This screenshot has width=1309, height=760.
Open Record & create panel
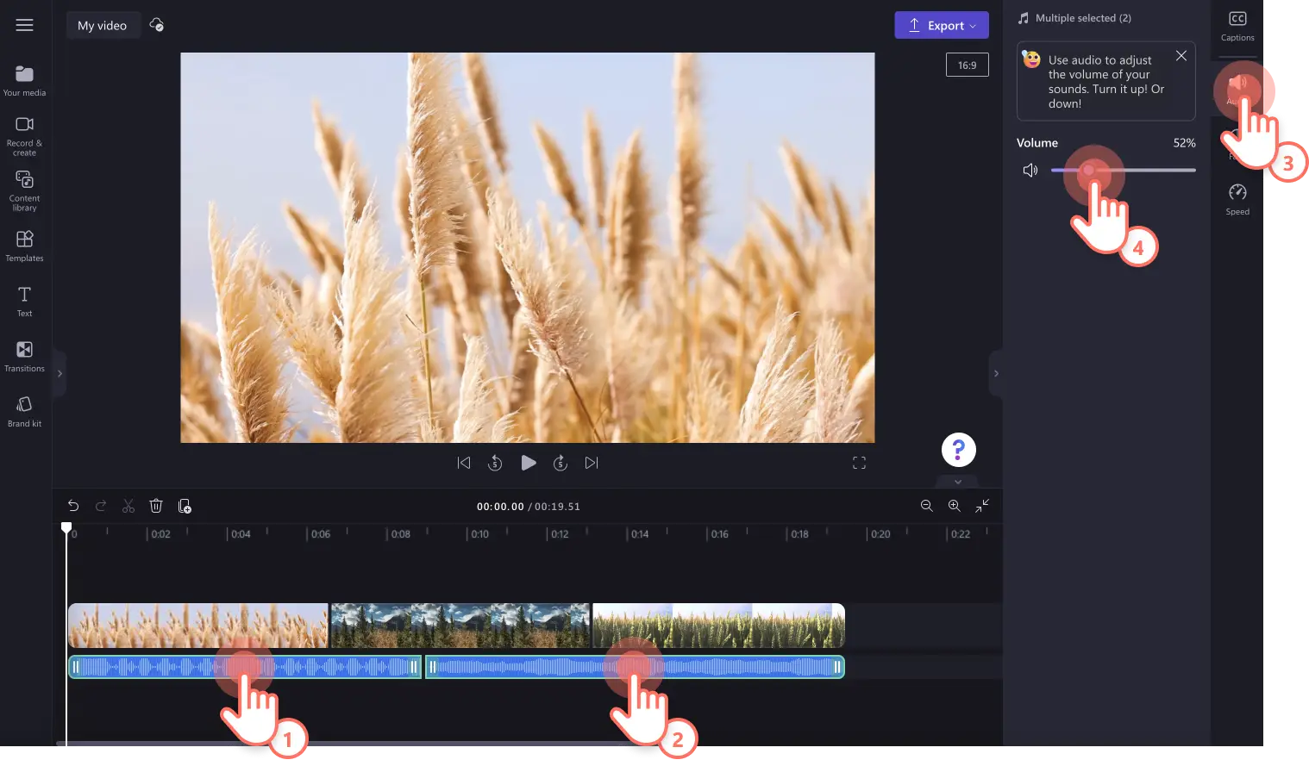(x=24, y=136)
